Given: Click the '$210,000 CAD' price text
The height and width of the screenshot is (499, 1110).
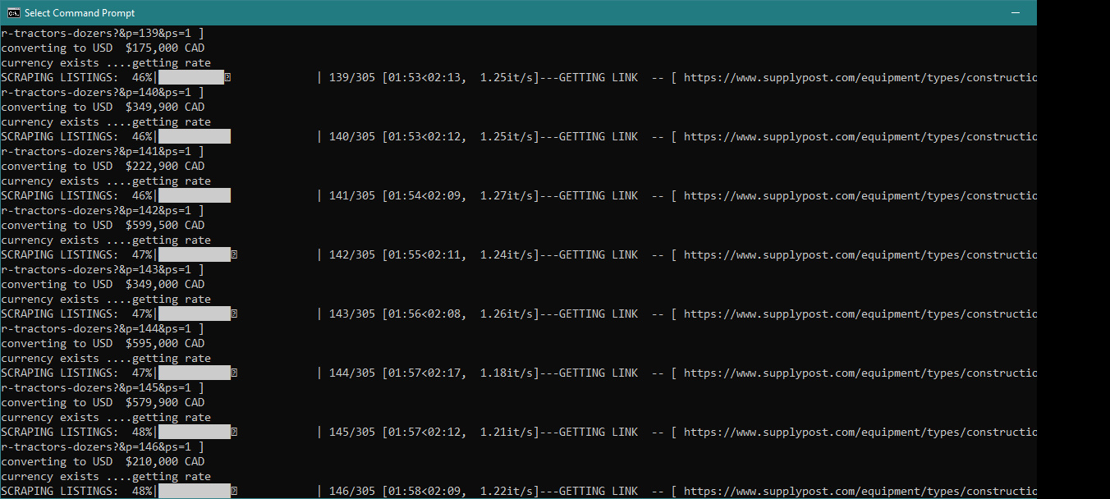Looking at the screenshot, I should [165, 462].
